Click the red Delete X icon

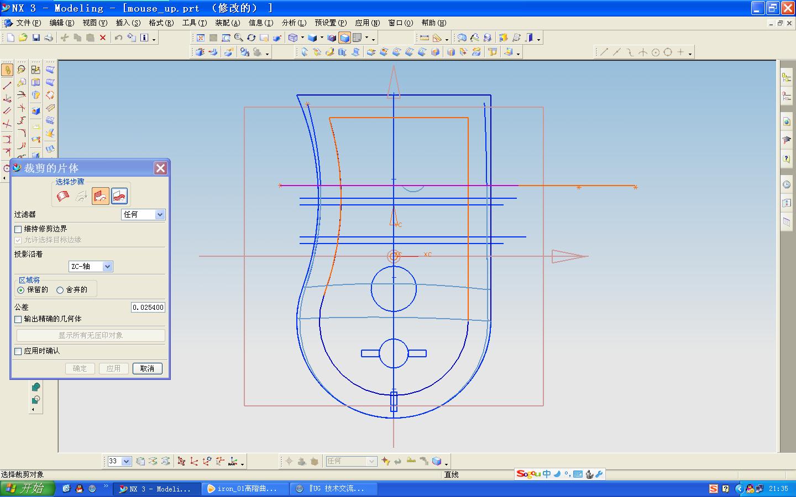[103, 38]
